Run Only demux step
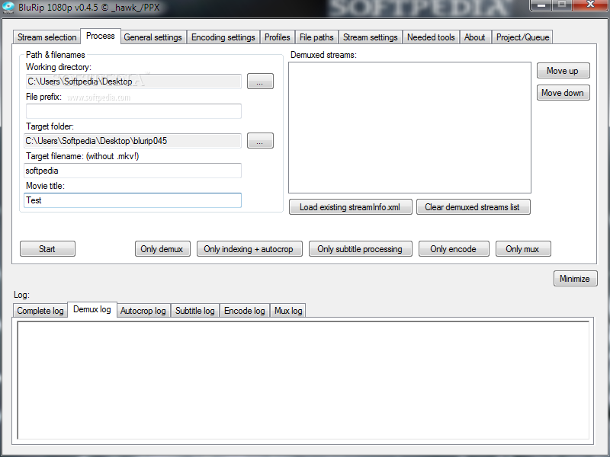 162,249
